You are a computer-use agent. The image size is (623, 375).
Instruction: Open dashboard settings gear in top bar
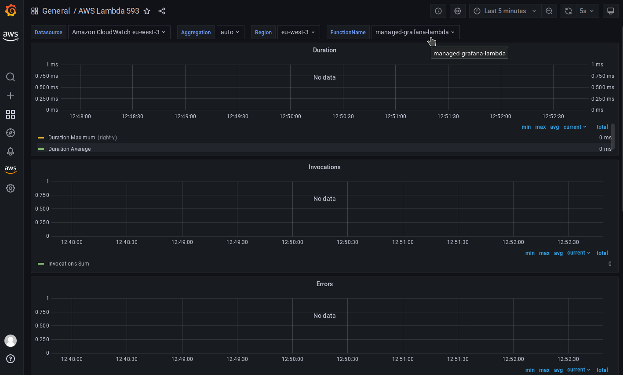pos(458,11)
